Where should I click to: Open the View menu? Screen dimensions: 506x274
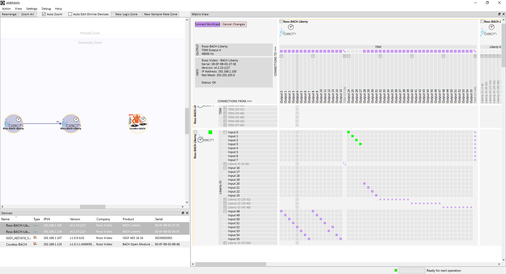[x=18, y=9]
